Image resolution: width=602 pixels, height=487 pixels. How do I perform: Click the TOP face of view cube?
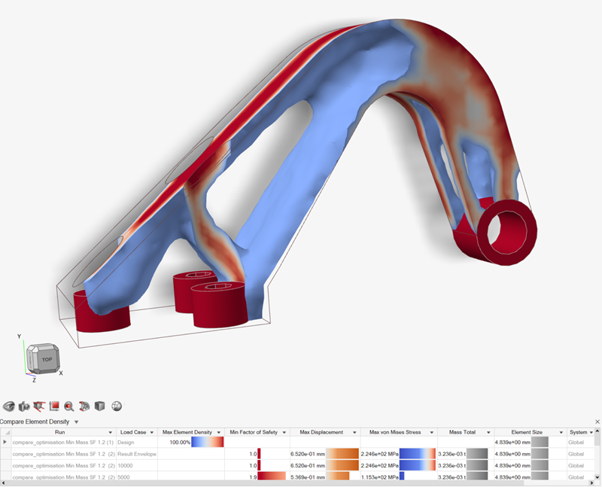click(x=47, y=360)
